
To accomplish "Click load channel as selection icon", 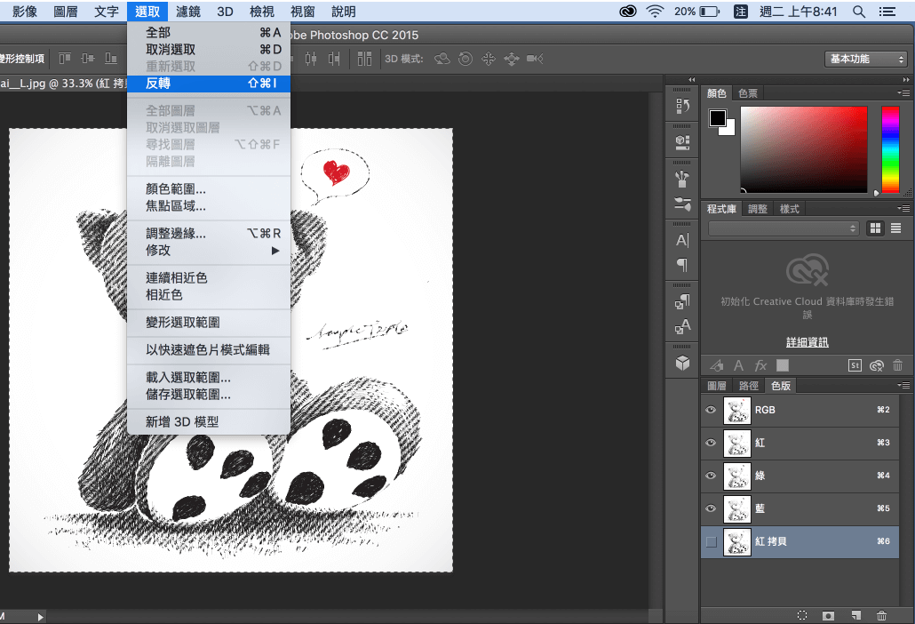I will tap(802, 615).
